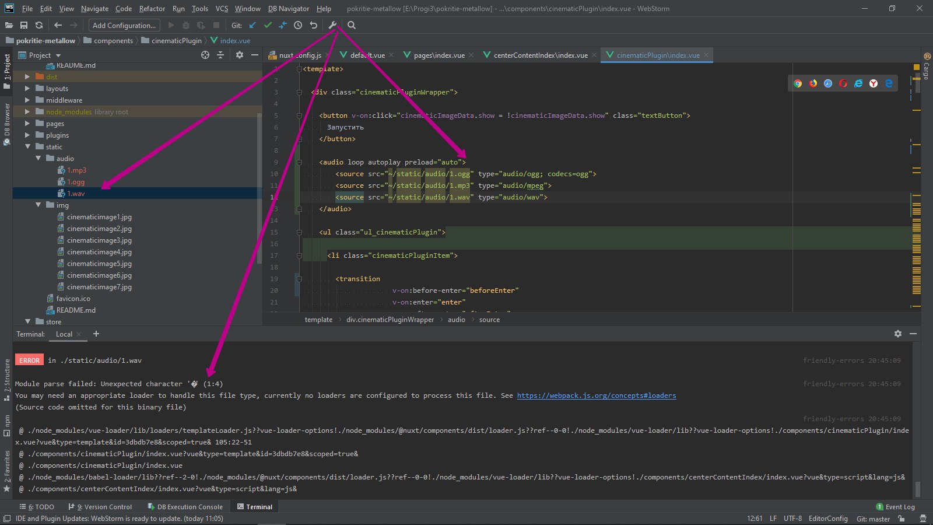Select 1.mp3 file in audio folder
Viewport: 933px width, 525px height.
[x=76, y=170]
